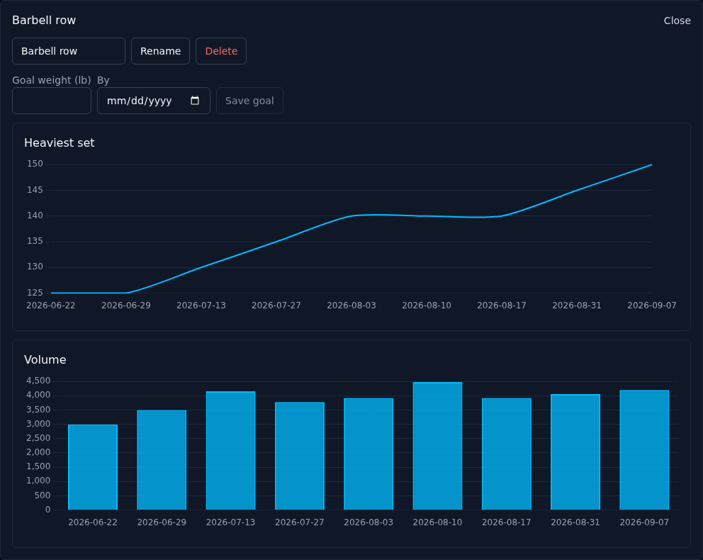Click the By label above date field
Screen dimensions: 703x560
(x=103, y=80)
